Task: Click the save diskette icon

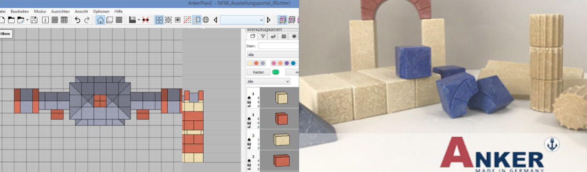Action: (x=34, y=20)
